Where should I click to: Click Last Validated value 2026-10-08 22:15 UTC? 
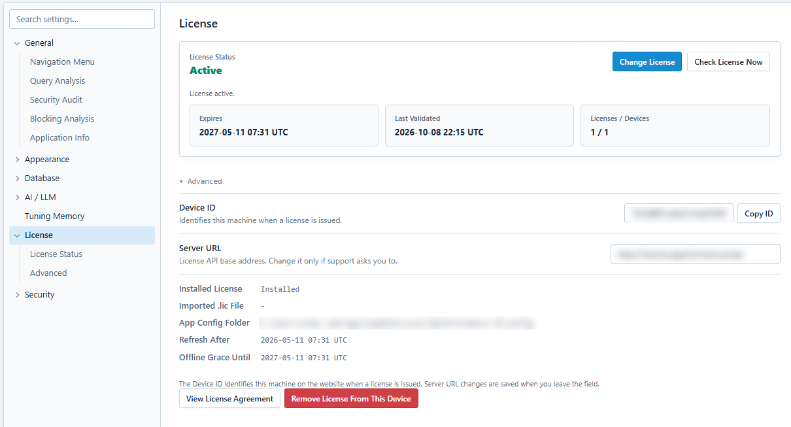pos(439,132)
